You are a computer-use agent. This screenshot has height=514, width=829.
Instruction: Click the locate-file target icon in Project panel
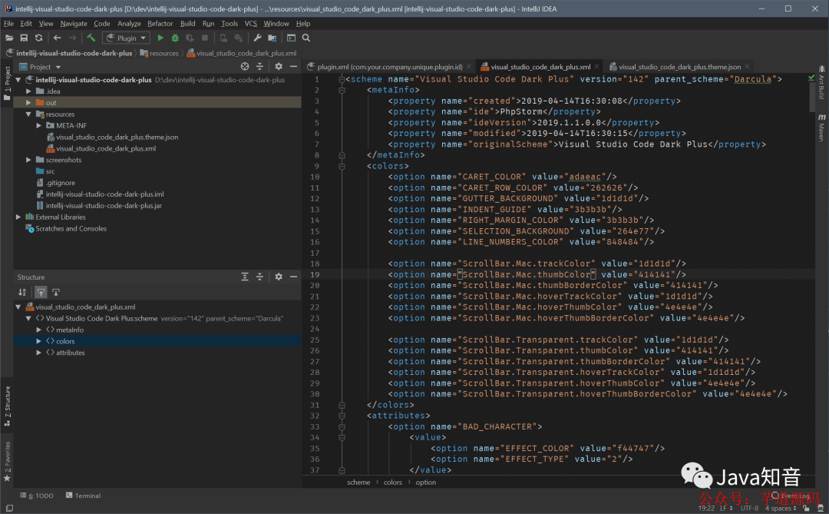coord(245,67)
